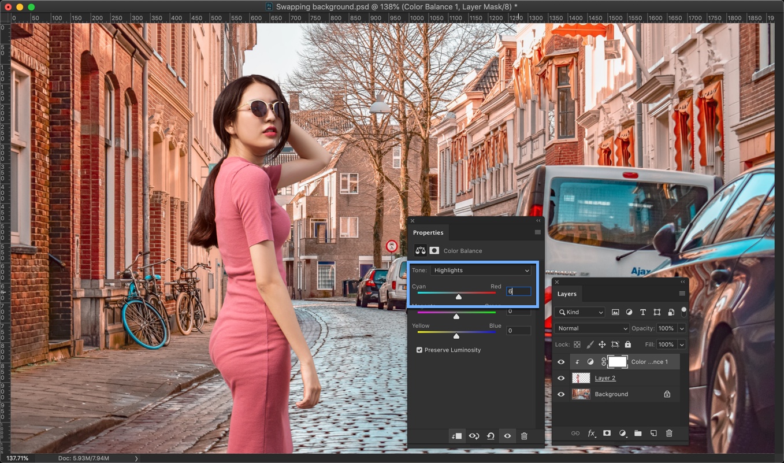Prevent auto-nesting with artboard lock icon
Image resolution: width=784 pixels, height=463 pixels.
[615, 345]
